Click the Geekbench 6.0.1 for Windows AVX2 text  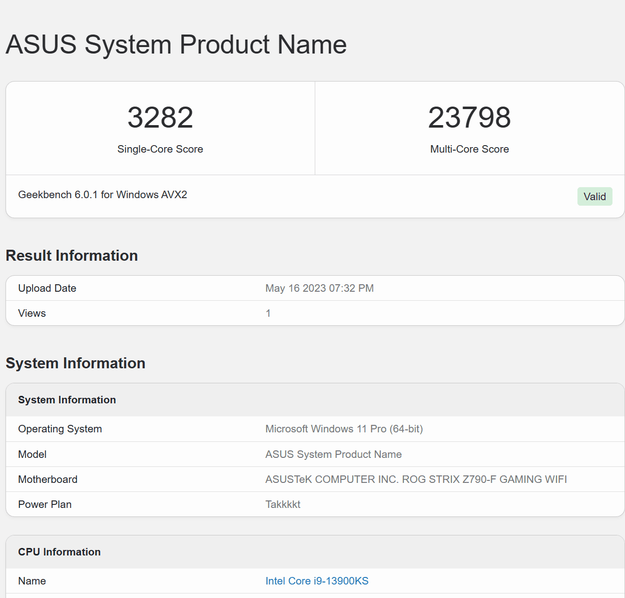[103, 195]
